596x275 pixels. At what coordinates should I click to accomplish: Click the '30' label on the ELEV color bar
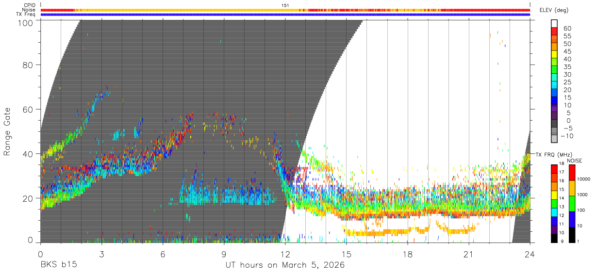[566, 74]
